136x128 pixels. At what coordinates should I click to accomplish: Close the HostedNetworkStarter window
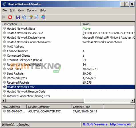[132, 4]
